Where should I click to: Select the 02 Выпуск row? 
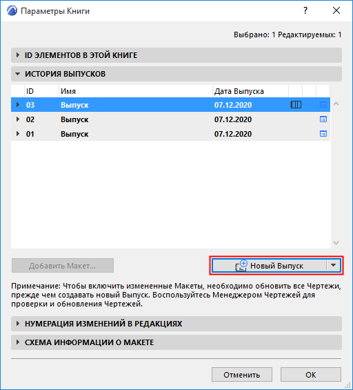[170, 119]
